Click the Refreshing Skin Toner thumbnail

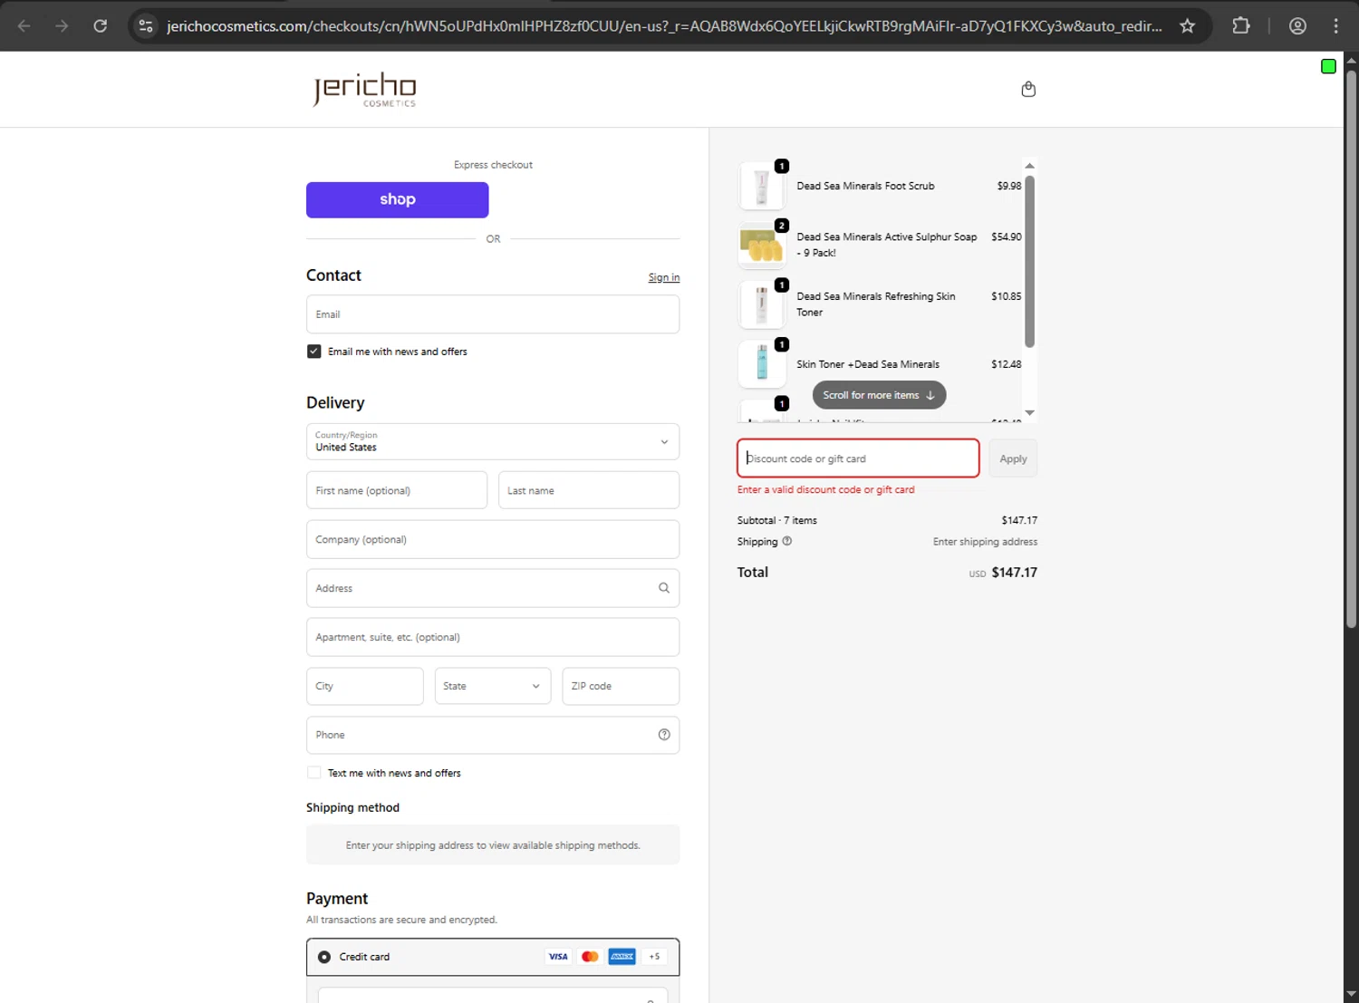pos(762,304)
